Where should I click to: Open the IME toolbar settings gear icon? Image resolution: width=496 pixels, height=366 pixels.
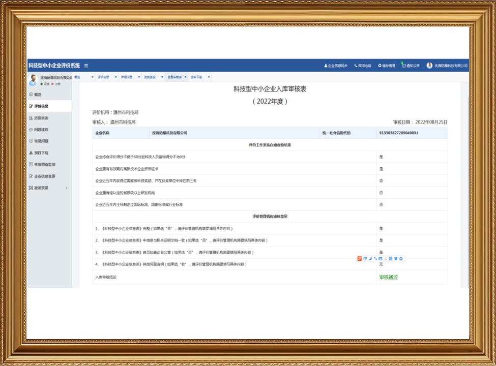pyautogui.click(x=401, y=259)
